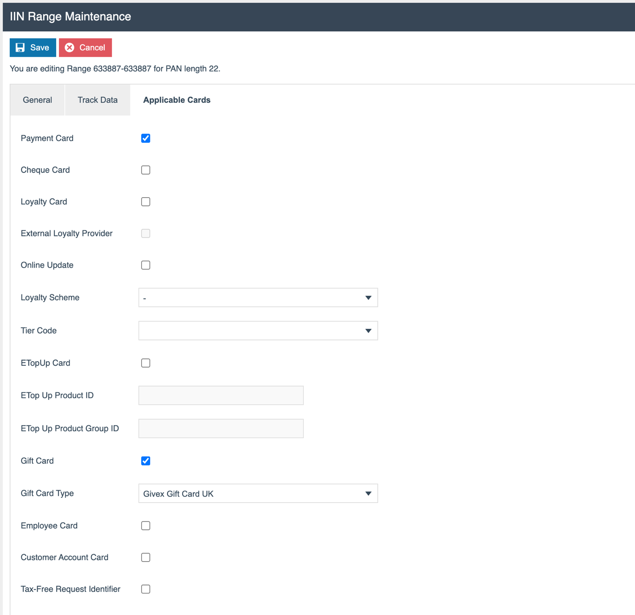
Task: Switch to the General tab
Action: click(x=37, y=100)
